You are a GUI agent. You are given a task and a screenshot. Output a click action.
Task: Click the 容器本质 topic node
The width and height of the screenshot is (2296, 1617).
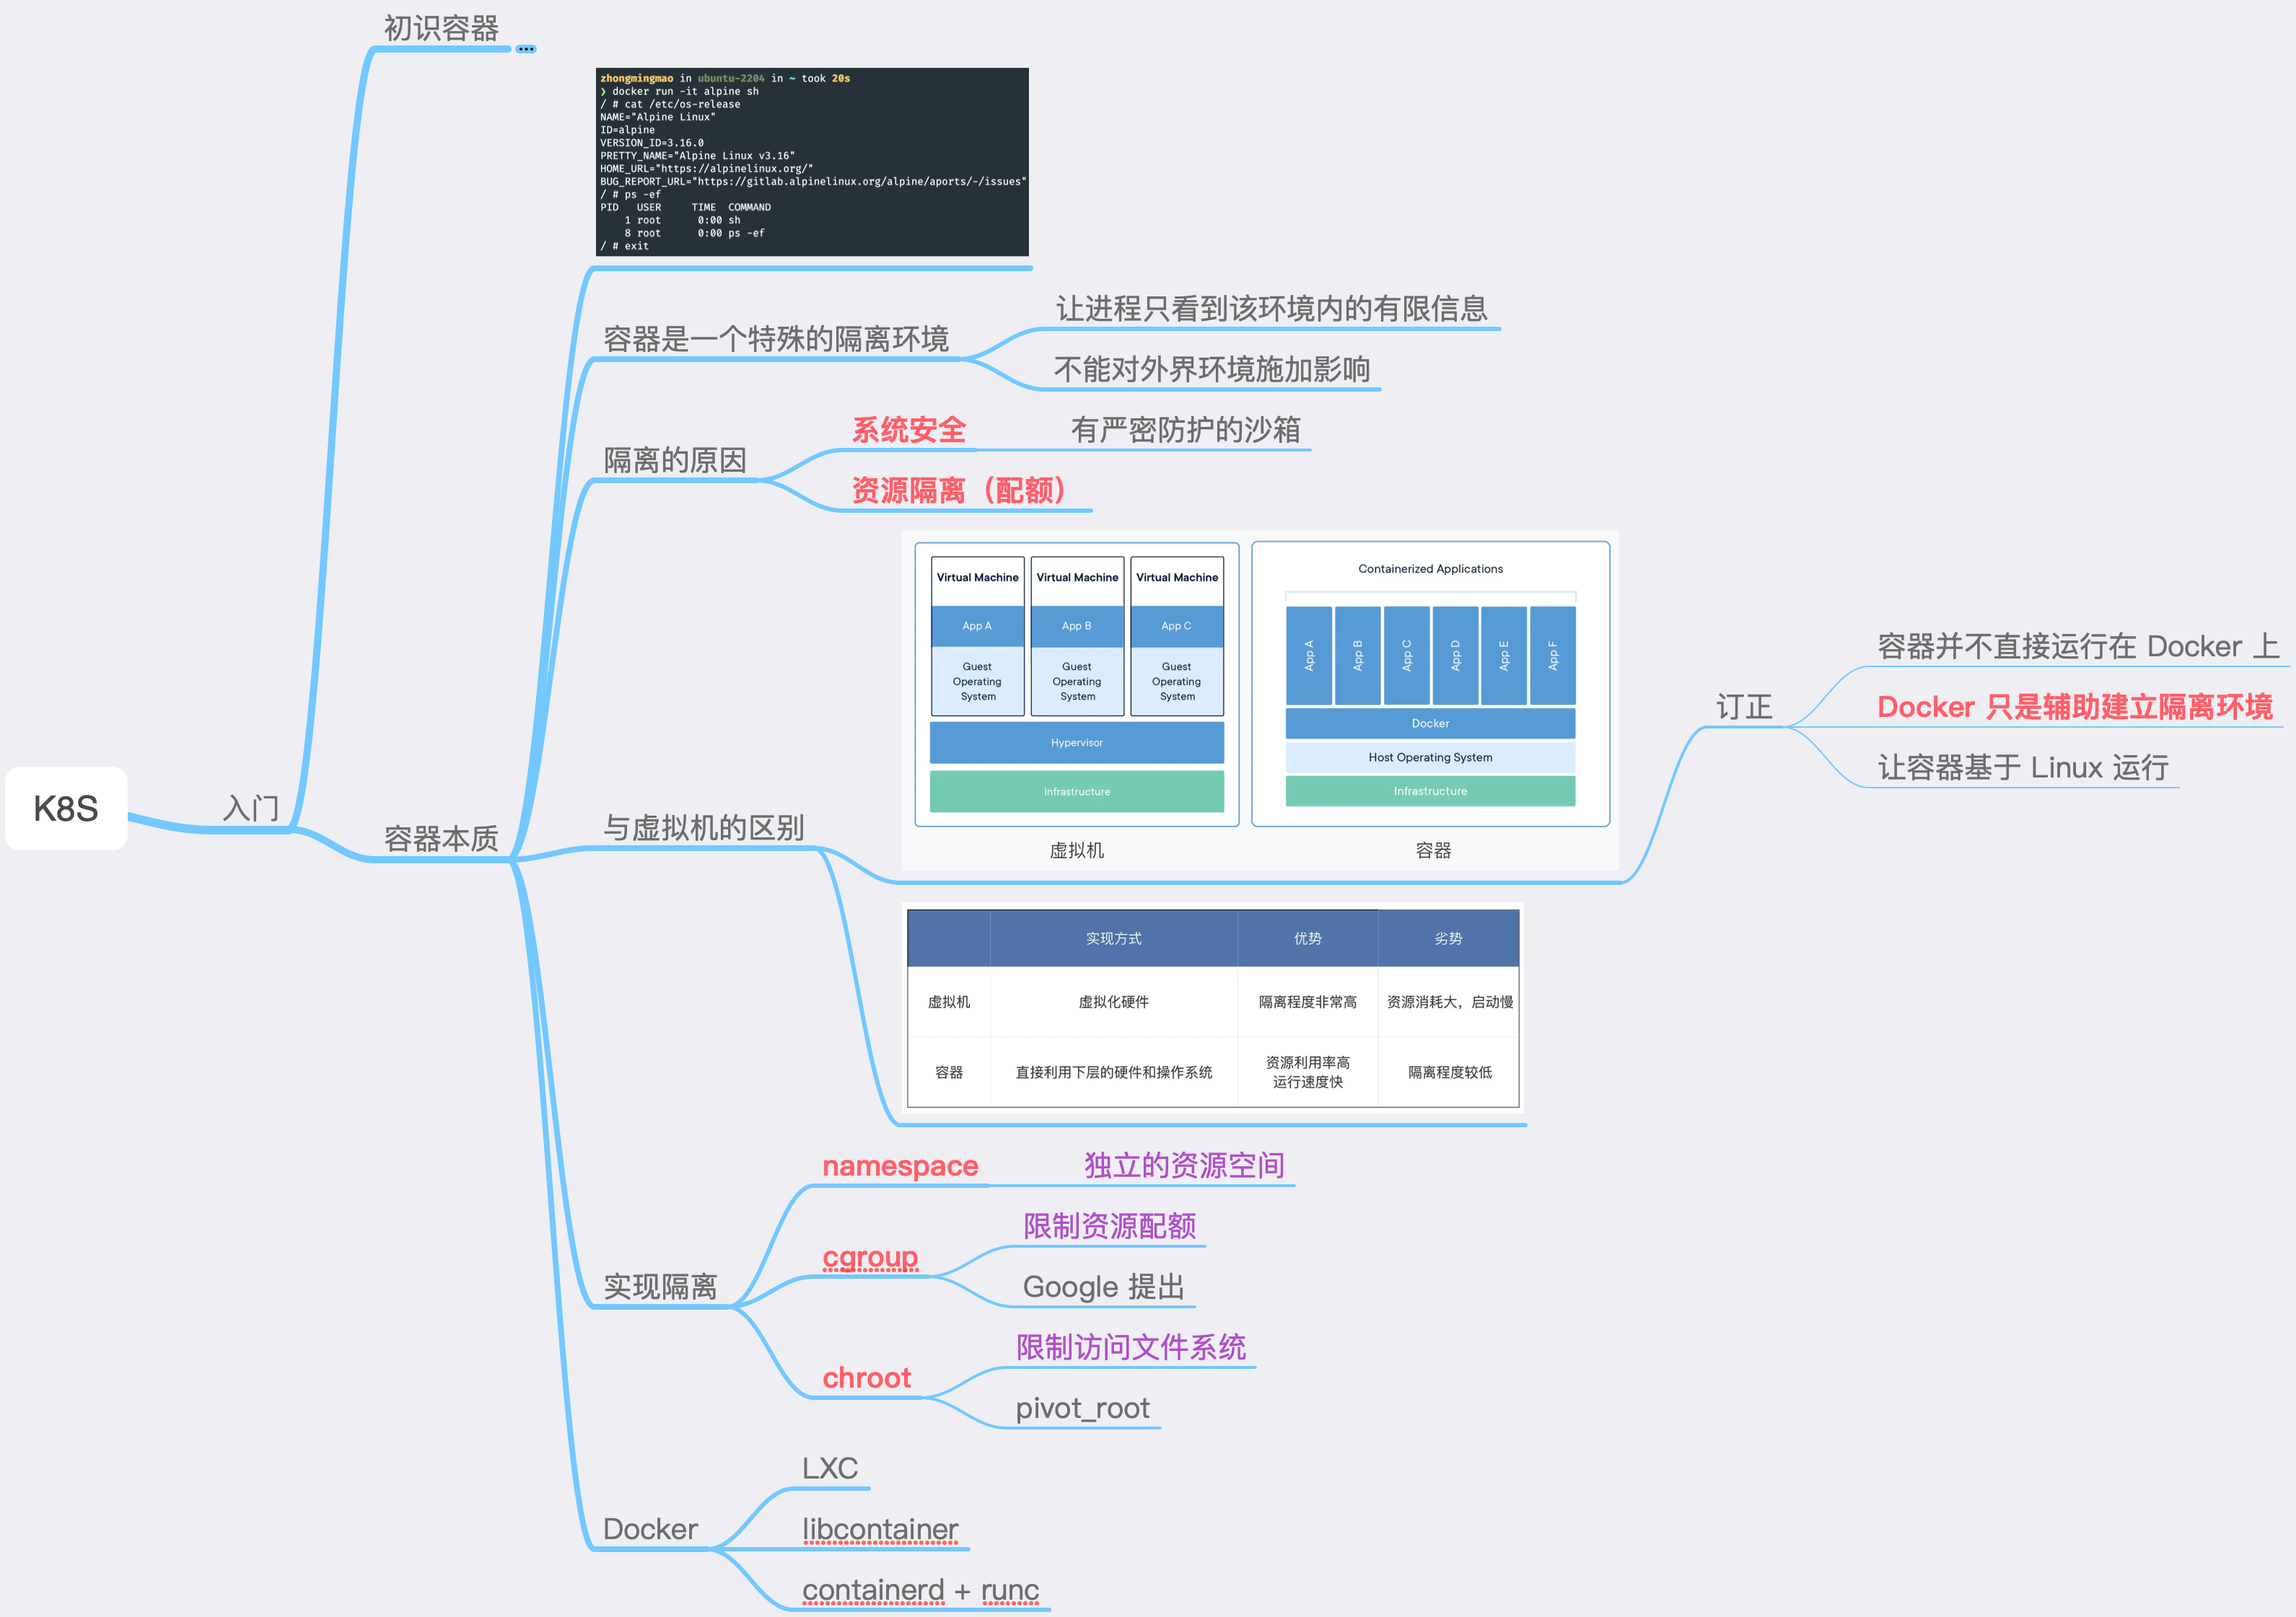pyautogui.click(x=441, y=839)
